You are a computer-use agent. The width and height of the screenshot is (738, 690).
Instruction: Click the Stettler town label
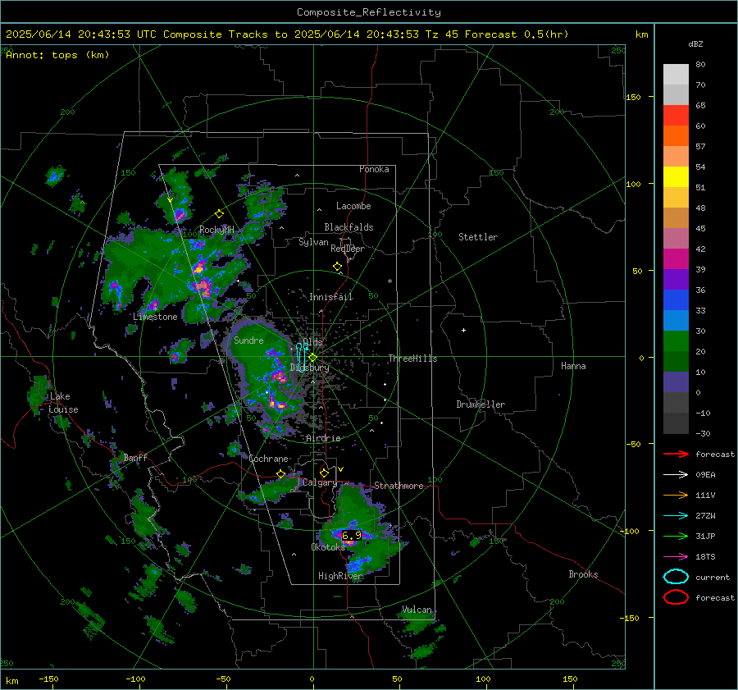tap(478, 237)
